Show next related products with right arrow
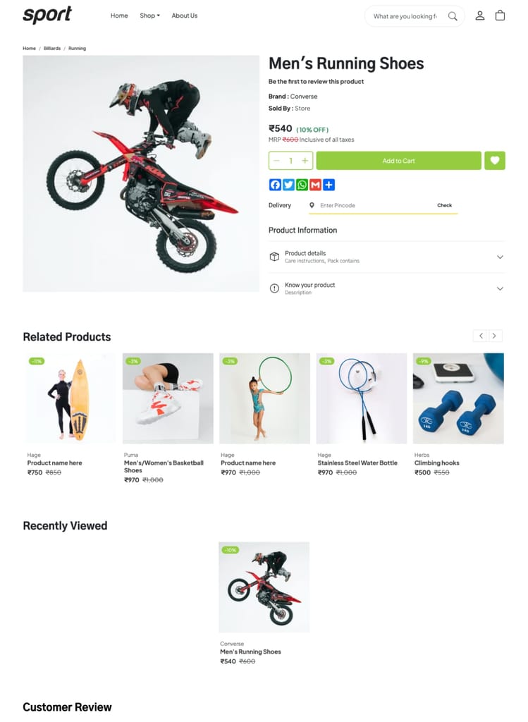 (494, 336)
